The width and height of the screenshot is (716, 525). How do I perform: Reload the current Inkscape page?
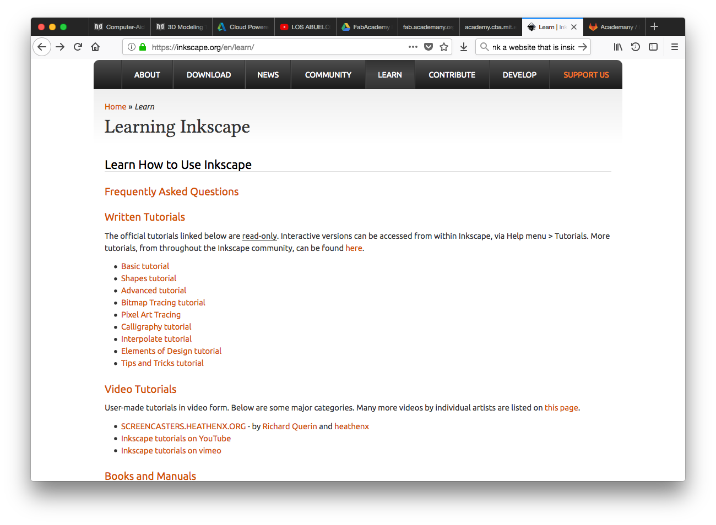coord(78,47)
